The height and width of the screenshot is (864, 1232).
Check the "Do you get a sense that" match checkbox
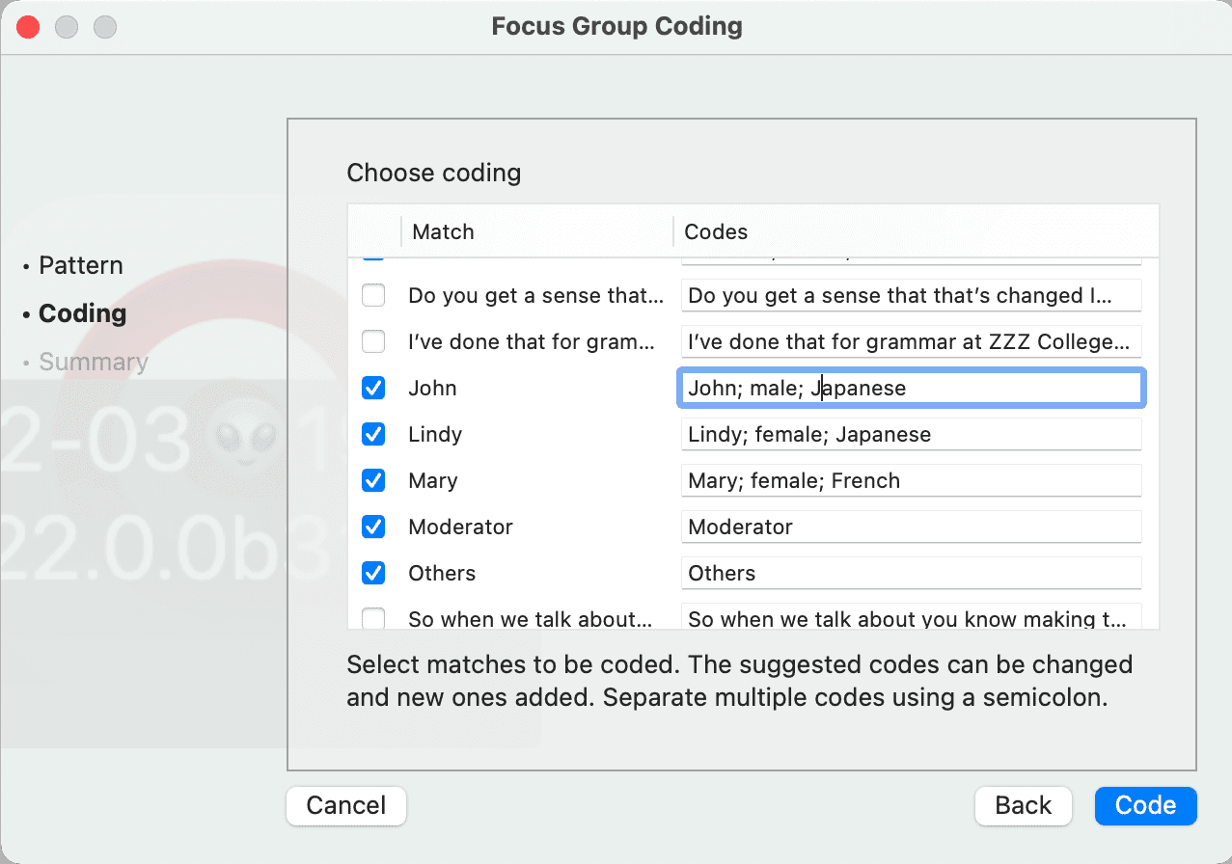[x=373, y=295]
